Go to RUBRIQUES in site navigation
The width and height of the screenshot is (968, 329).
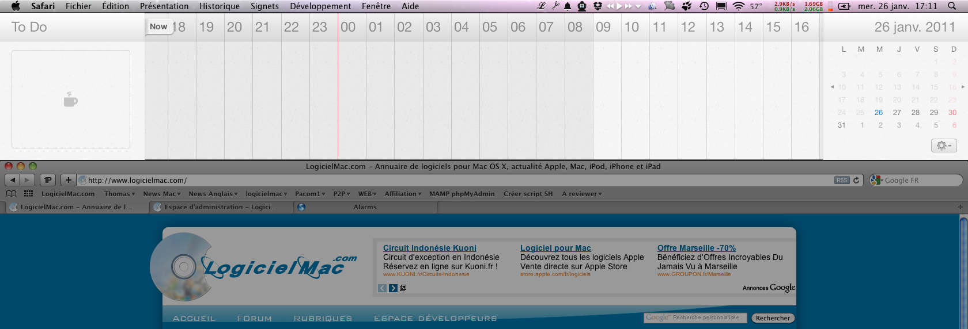tap(323, 318)
